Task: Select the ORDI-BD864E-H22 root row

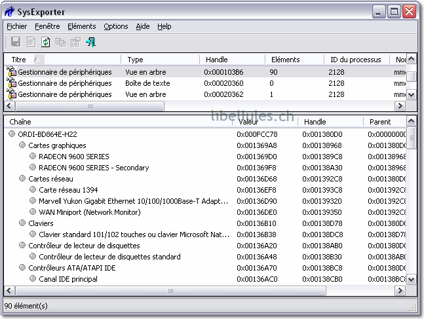Action: pos(206,134)
